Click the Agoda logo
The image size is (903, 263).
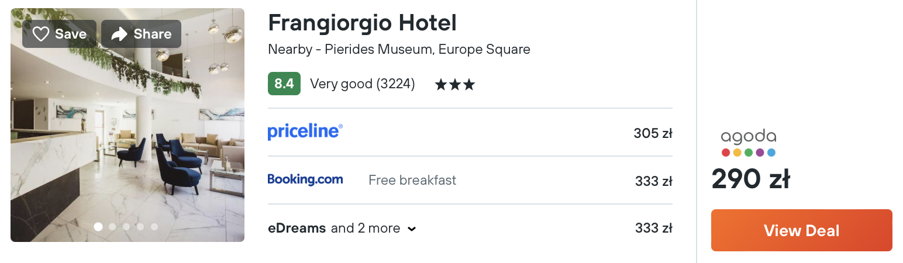pos(748,143)
